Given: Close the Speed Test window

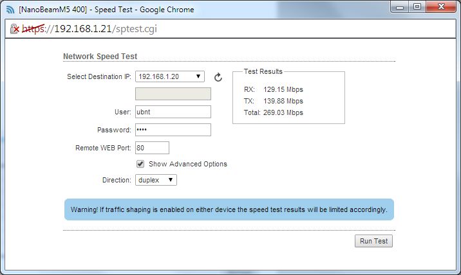Looking at the screenshot, I should coord(441,7).
